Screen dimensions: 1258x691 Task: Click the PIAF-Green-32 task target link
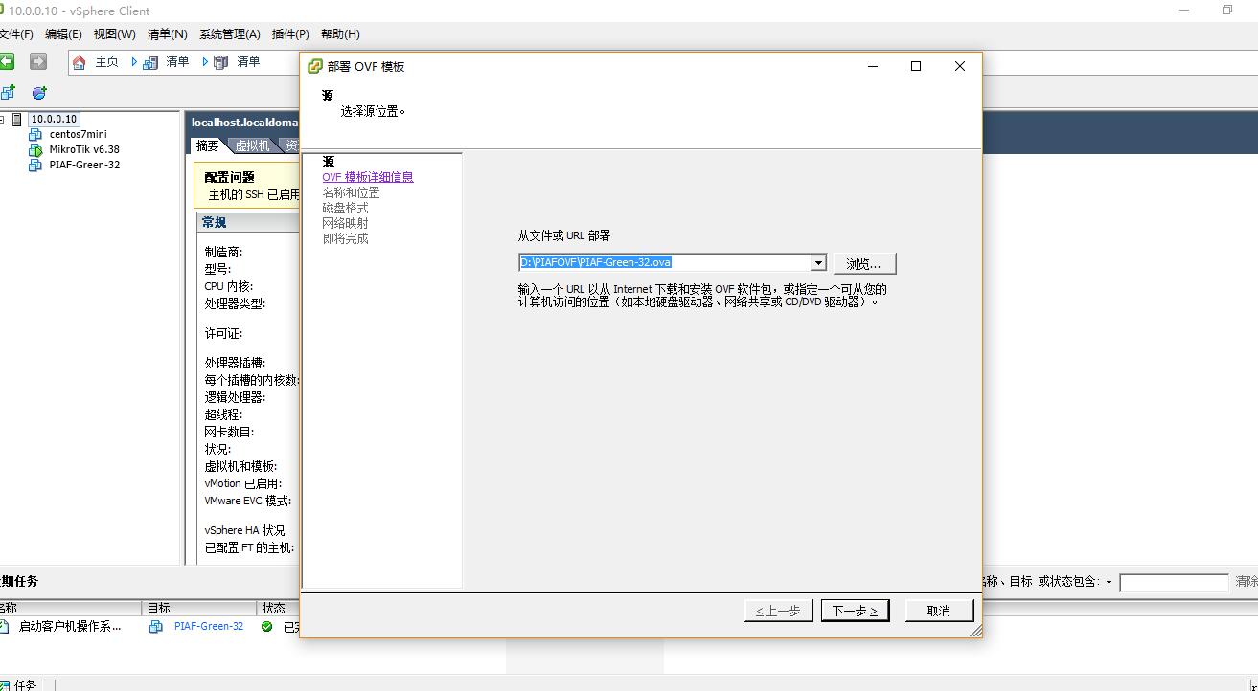209,627
